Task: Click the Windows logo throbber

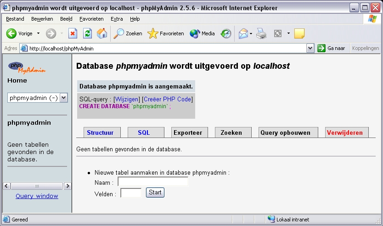Action: coord(372,19)
